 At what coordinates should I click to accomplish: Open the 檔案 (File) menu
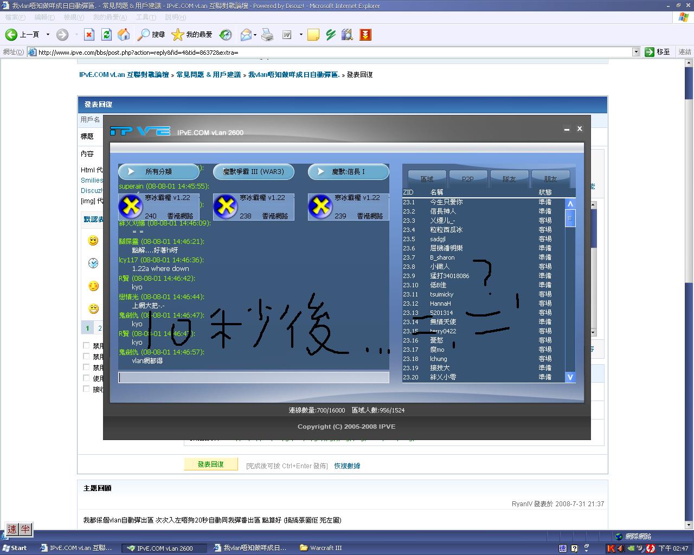[15, 17]
